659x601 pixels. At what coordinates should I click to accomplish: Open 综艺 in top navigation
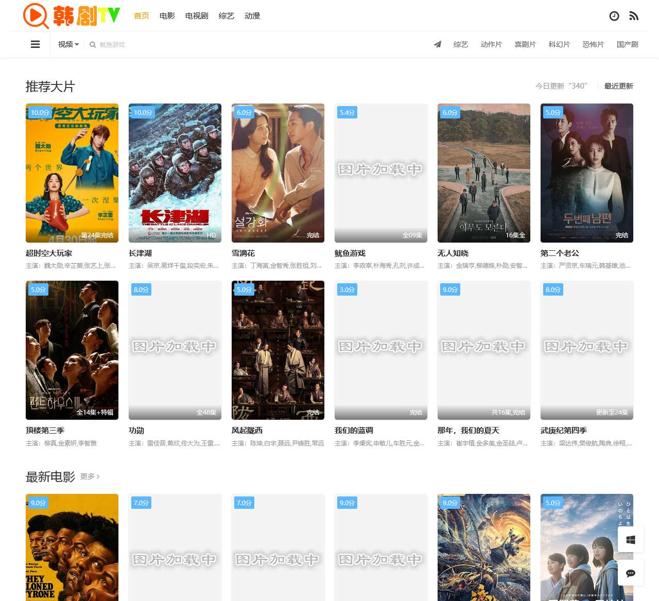[227, 16]
